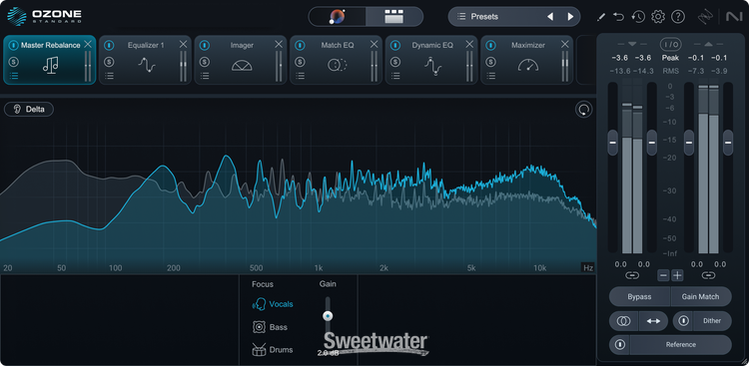Solo the Match EQ module
The image size is (749, 366).
(x=300, y=62)
